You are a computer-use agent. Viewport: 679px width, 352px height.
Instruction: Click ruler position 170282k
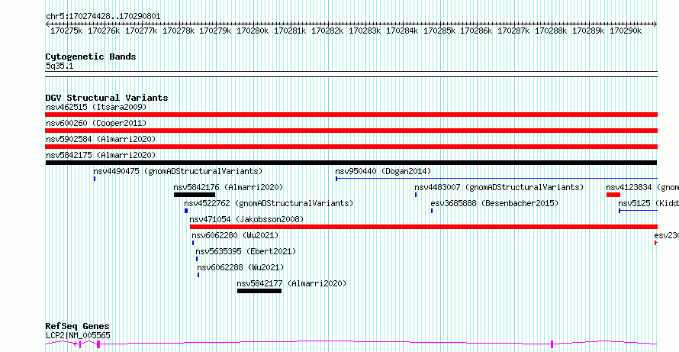coord(327,31)
